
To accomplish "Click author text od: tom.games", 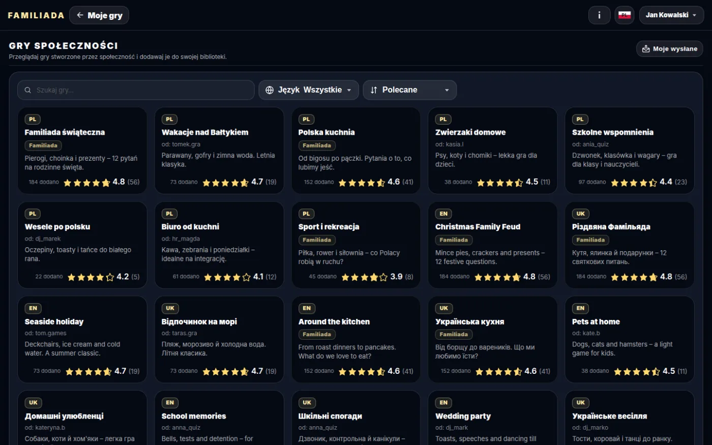I will pos(46,334).
